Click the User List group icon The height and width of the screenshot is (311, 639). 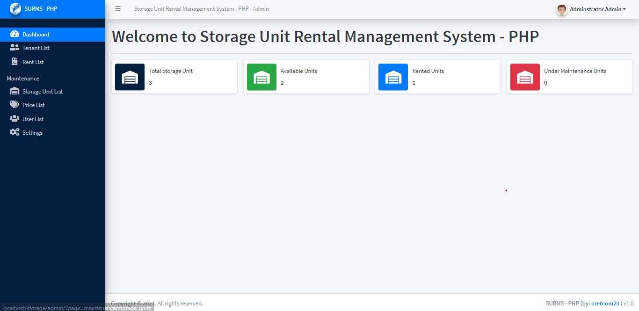(x=14, y=118)
